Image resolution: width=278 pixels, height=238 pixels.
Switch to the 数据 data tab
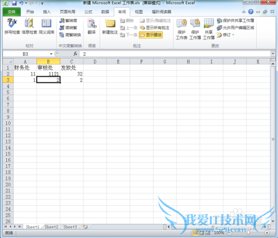(105, 12)
